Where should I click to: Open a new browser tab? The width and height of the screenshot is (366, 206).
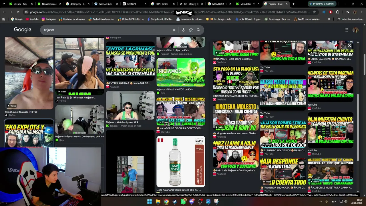(293, 4)
